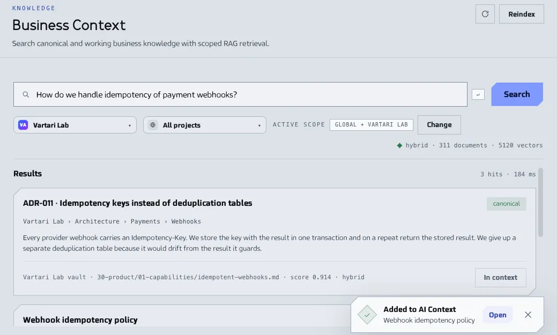Viewport: 557px width, 335px height.
Task: Open the Webhook idempotency policy result
Action: tap(80, 320)
